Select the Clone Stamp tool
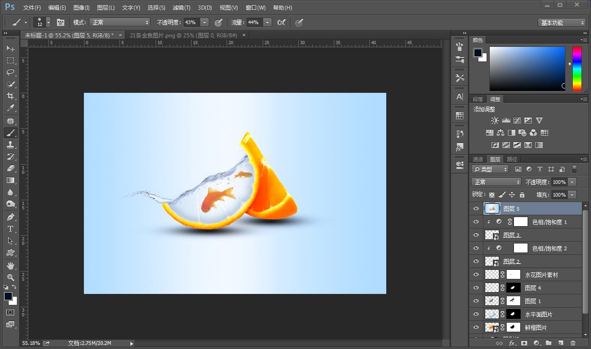Image resolution: width=591 pixels, height=349 pixels. tap(10, 145)
